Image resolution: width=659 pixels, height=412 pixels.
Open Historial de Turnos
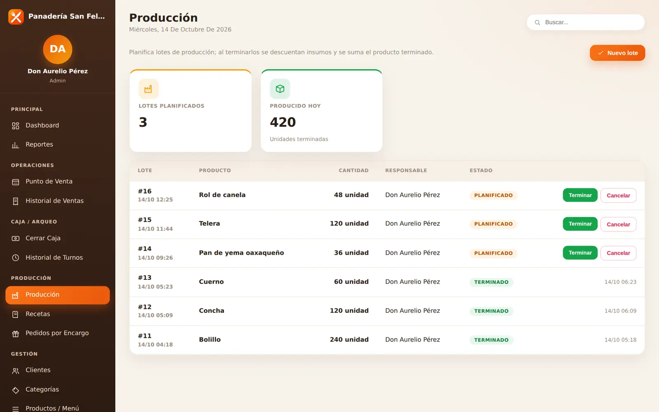[58, 257]
